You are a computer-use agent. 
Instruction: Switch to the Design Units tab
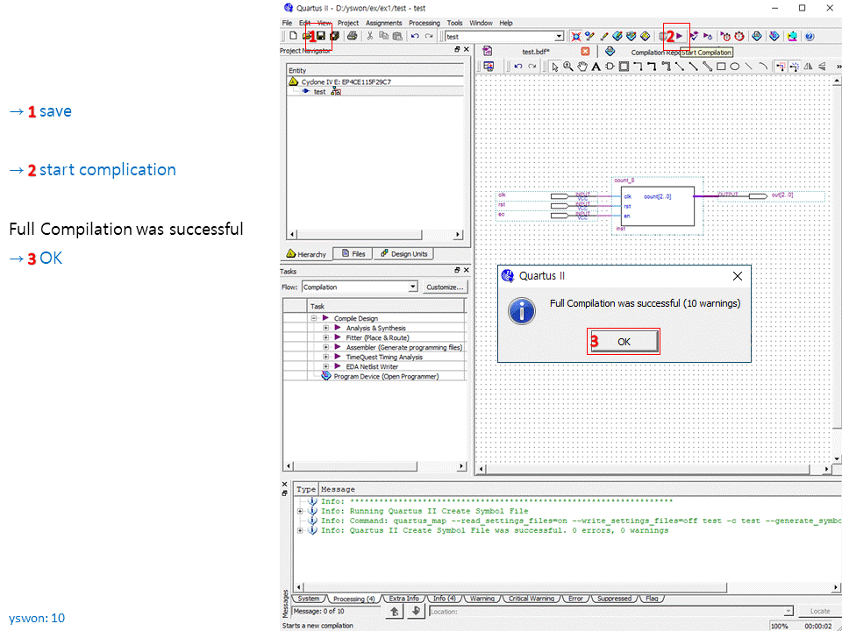point(403,254)
